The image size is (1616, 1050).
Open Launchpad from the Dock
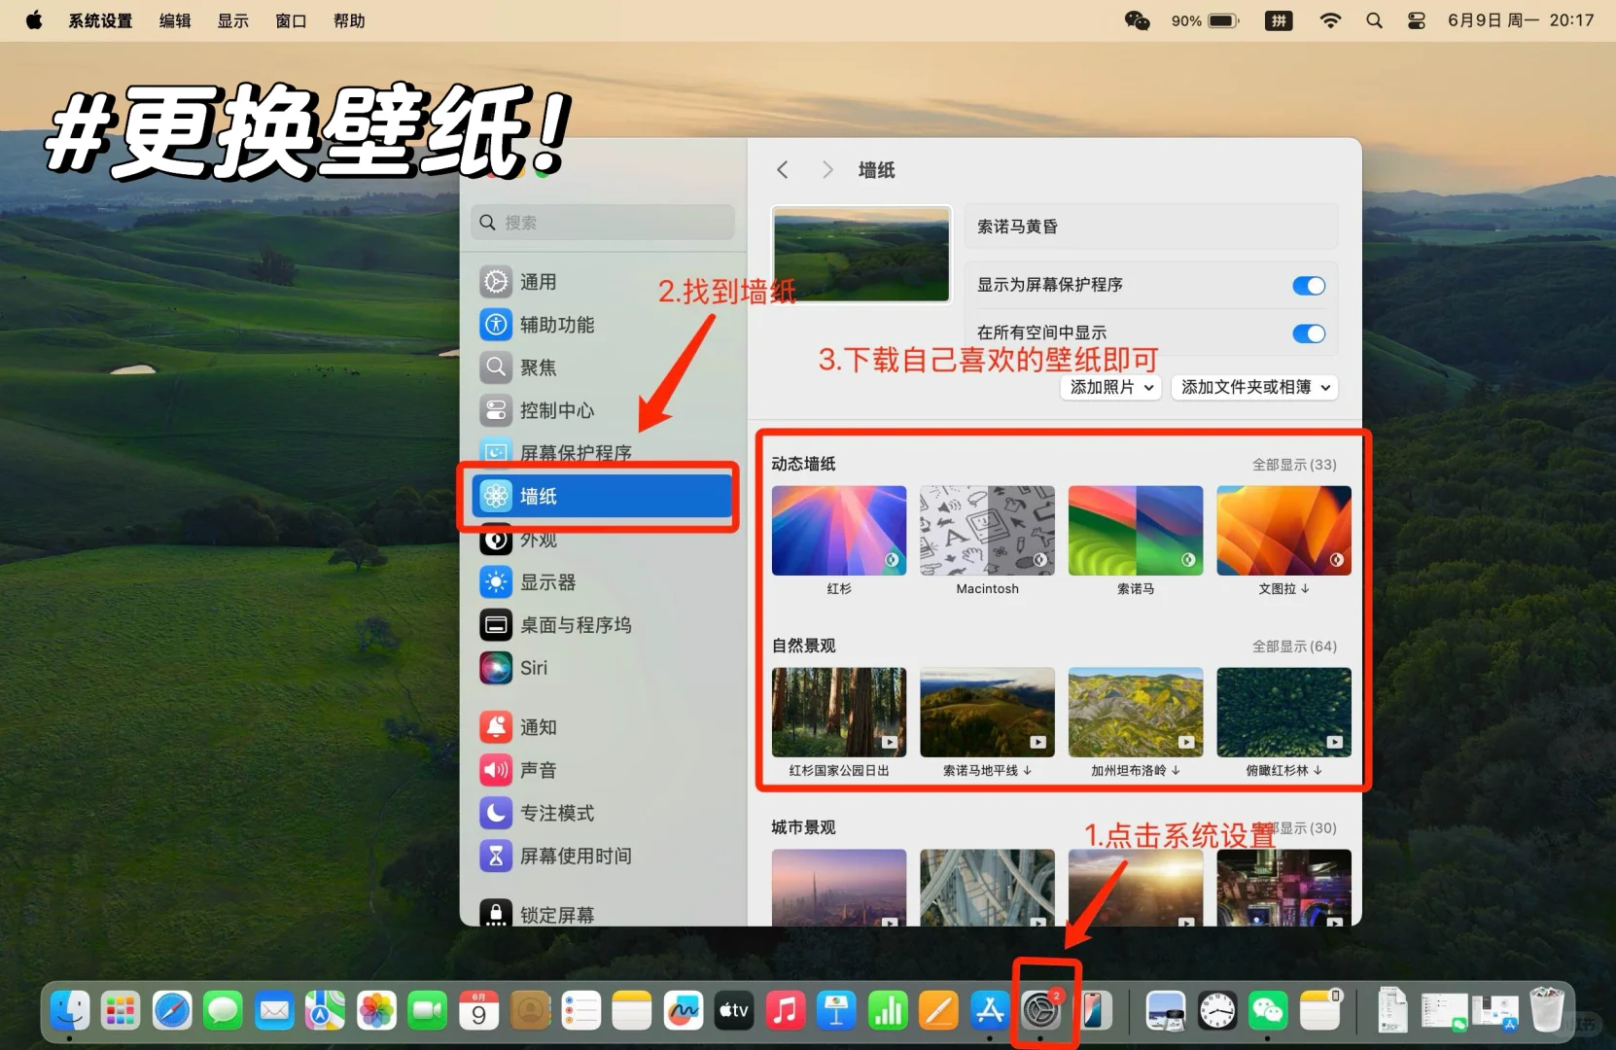click(121, 1010)
